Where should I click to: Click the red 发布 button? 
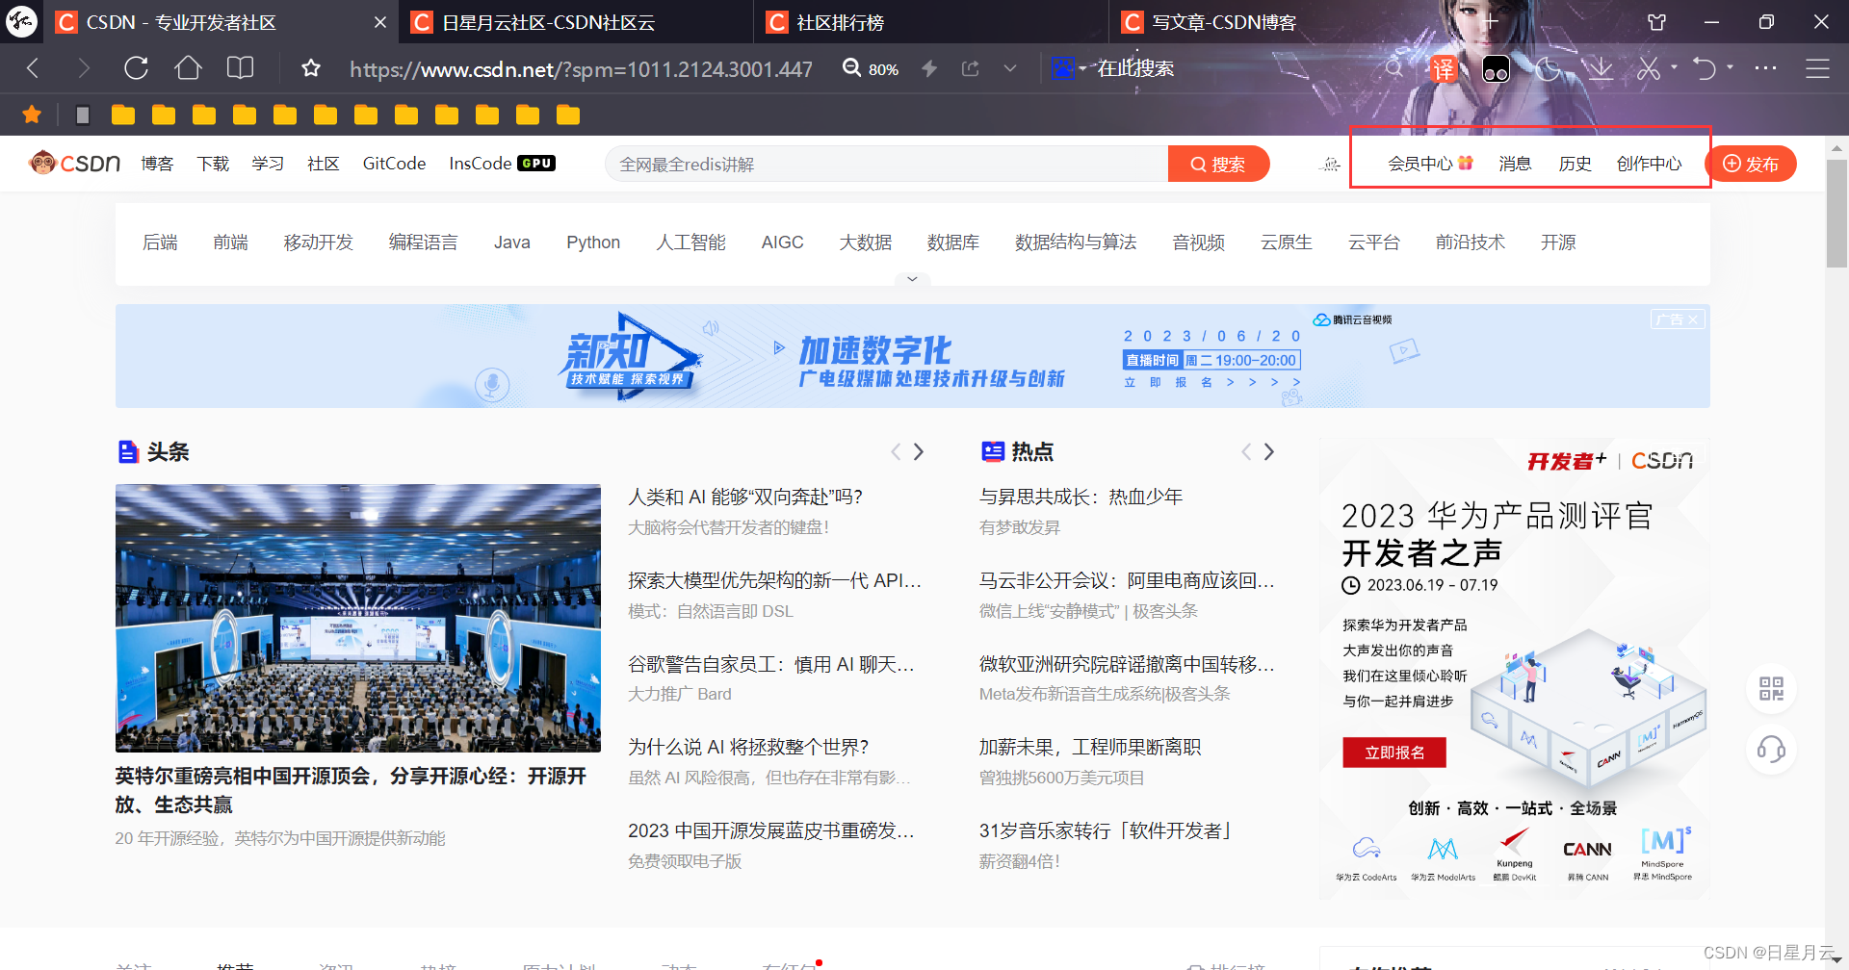pos(1751,164)
